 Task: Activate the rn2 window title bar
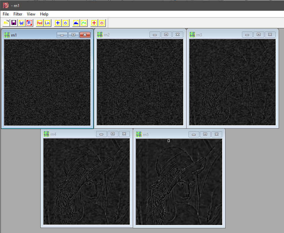click(127, 35)
